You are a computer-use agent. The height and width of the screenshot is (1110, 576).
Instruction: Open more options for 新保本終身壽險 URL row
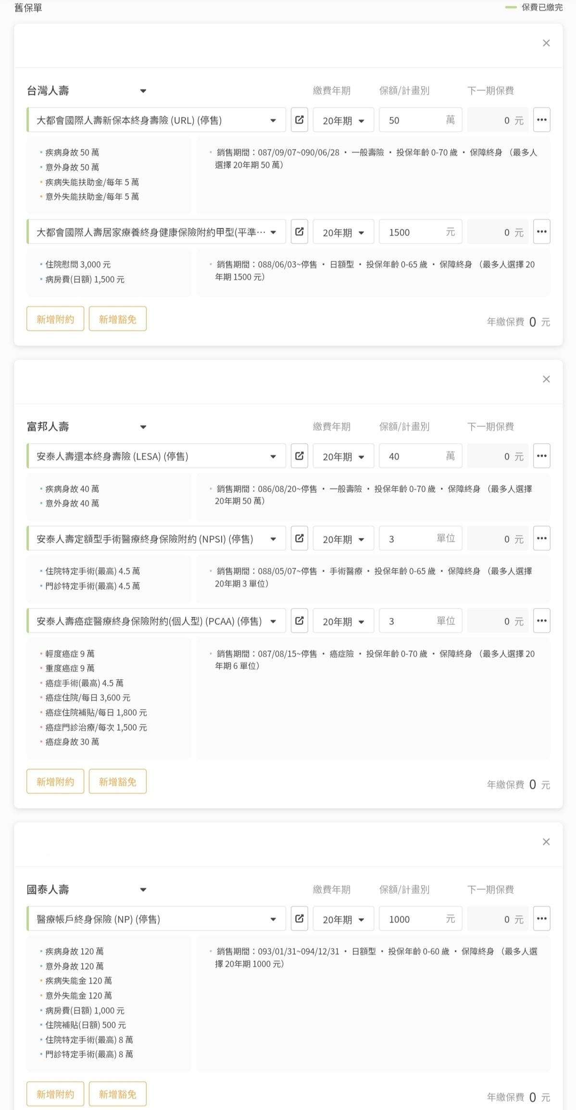541,120
